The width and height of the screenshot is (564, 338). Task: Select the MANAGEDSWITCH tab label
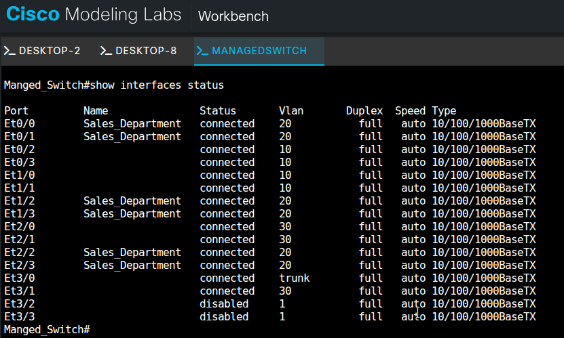point(259,51)
